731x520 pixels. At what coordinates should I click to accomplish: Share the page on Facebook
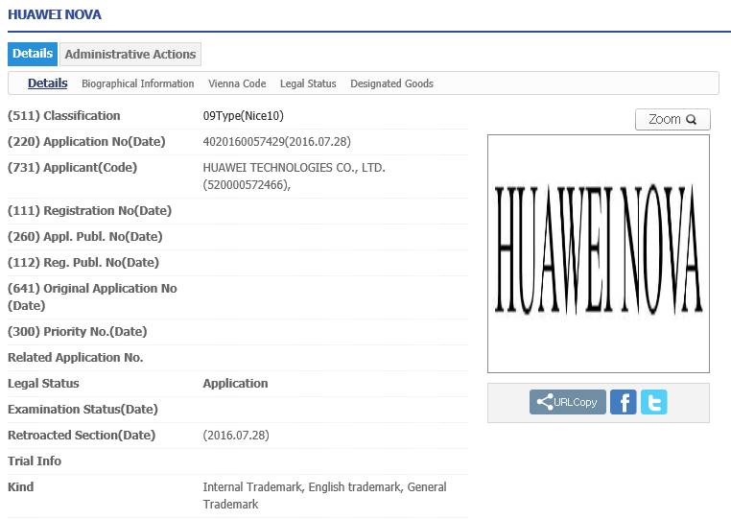click(x=623, y=402)
